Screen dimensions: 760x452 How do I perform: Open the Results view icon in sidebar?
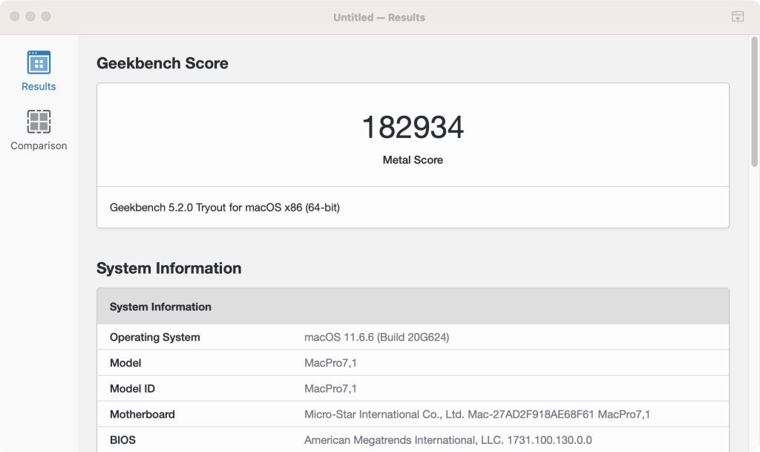(x=39, y=62)
